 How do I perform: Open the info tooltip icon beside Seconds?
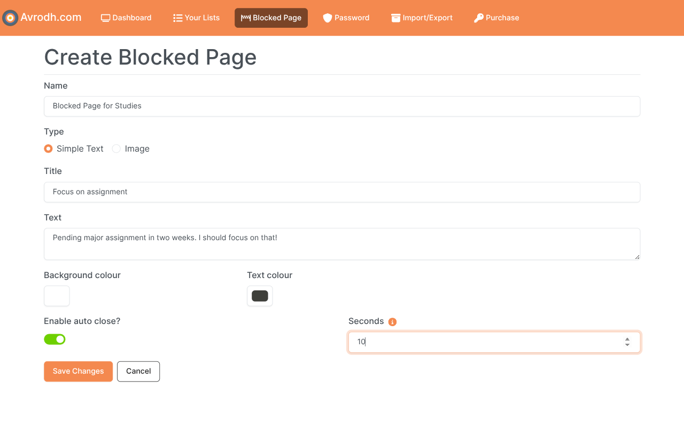coord(393,321)
